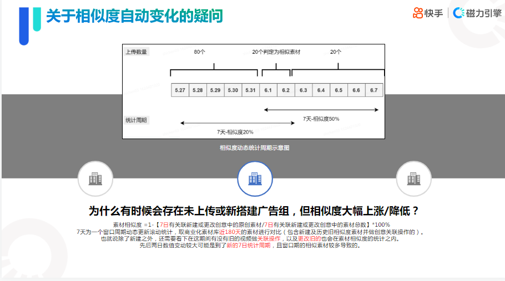Image resolution: width=505 pixels, height=281 pixels.
Task: Click the 6.3 date cell
Action: pyautogui.click(x=304, y=90)
